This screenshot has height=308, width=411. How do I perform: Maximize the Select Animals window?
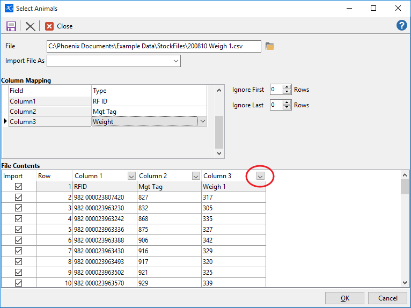373,8
